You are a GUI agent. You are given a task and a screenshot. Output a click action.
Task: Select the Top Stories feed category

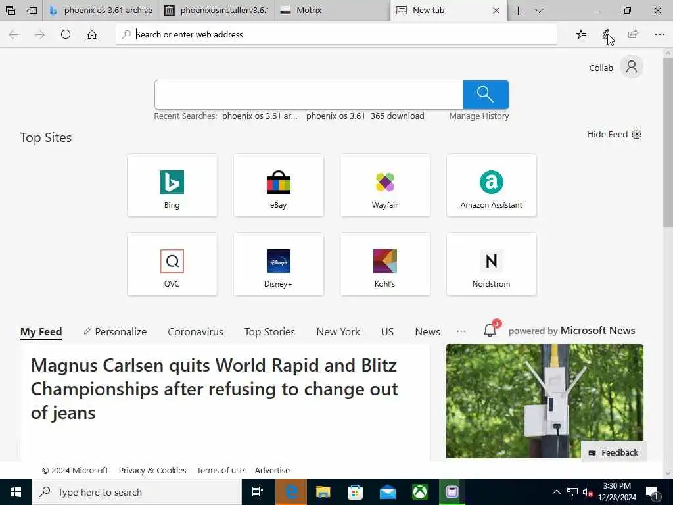269,332
